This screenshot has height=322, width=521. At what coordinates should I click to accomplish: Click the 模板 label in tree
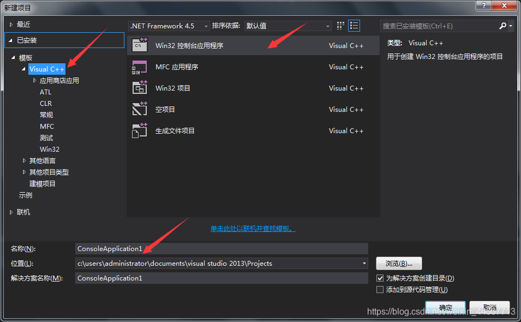(x=26, y=58)
